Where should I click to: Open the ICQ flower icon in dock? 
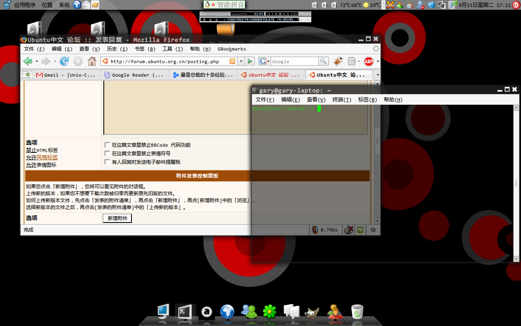[x=269, y=312]
